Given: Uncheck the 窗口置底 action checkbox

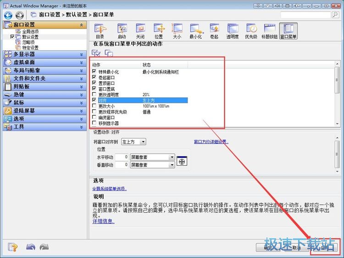Looking at the screenshot, I should click(x=94, y=89).
